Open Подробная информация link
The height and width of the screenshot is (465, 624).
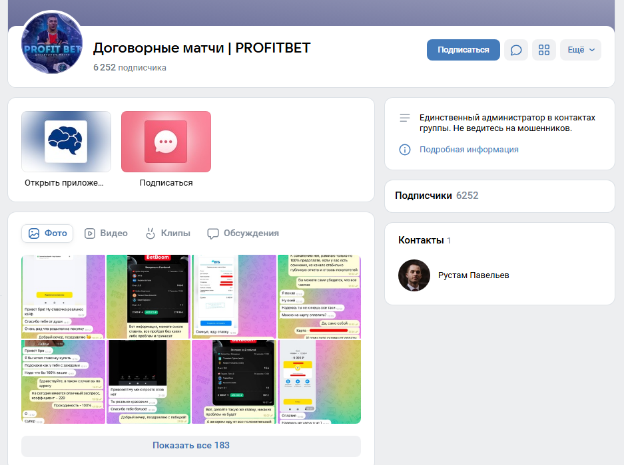pyautogui.click(x=469, y=150)
